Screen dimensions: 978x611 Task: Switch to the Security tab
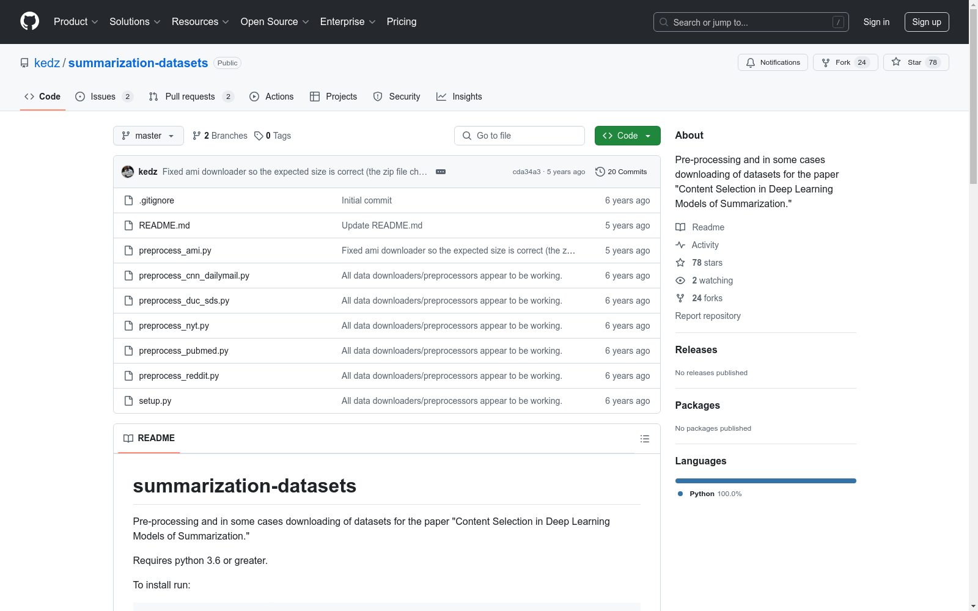[x=397, y=97]
